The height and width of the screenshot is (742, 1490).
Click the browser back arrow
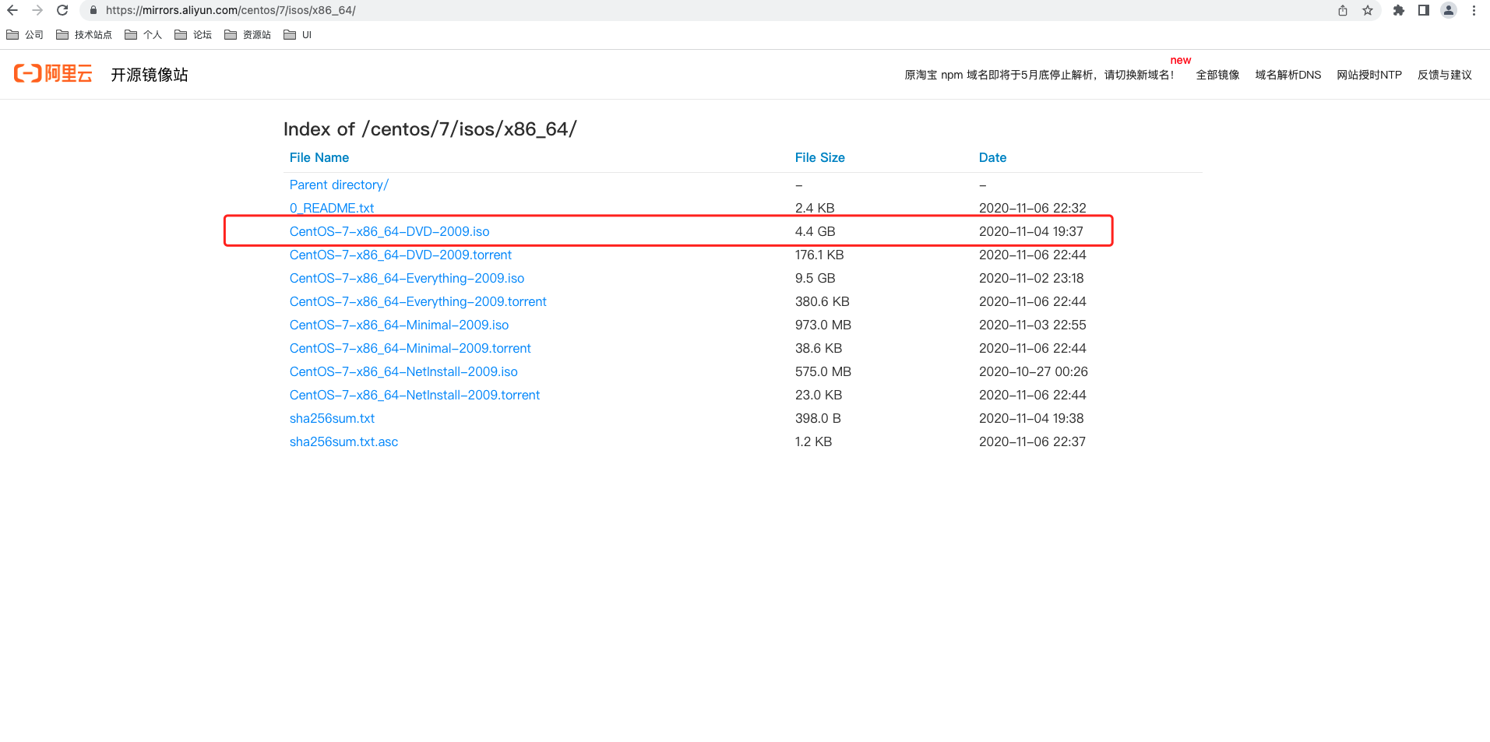(x=12, y=10)
